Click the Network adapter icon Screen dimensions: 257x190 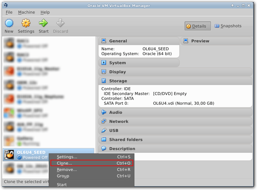[x=103, y=121]
